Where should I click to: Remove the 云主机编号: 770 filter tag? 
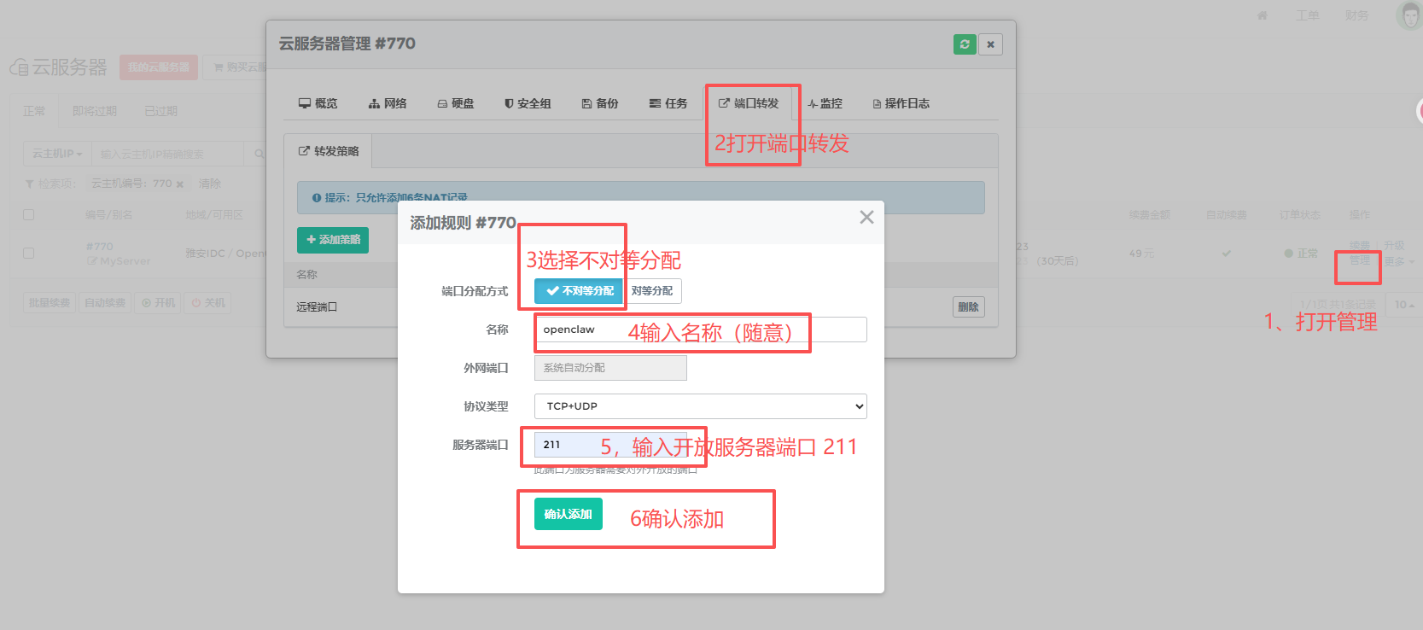point(179,184)
